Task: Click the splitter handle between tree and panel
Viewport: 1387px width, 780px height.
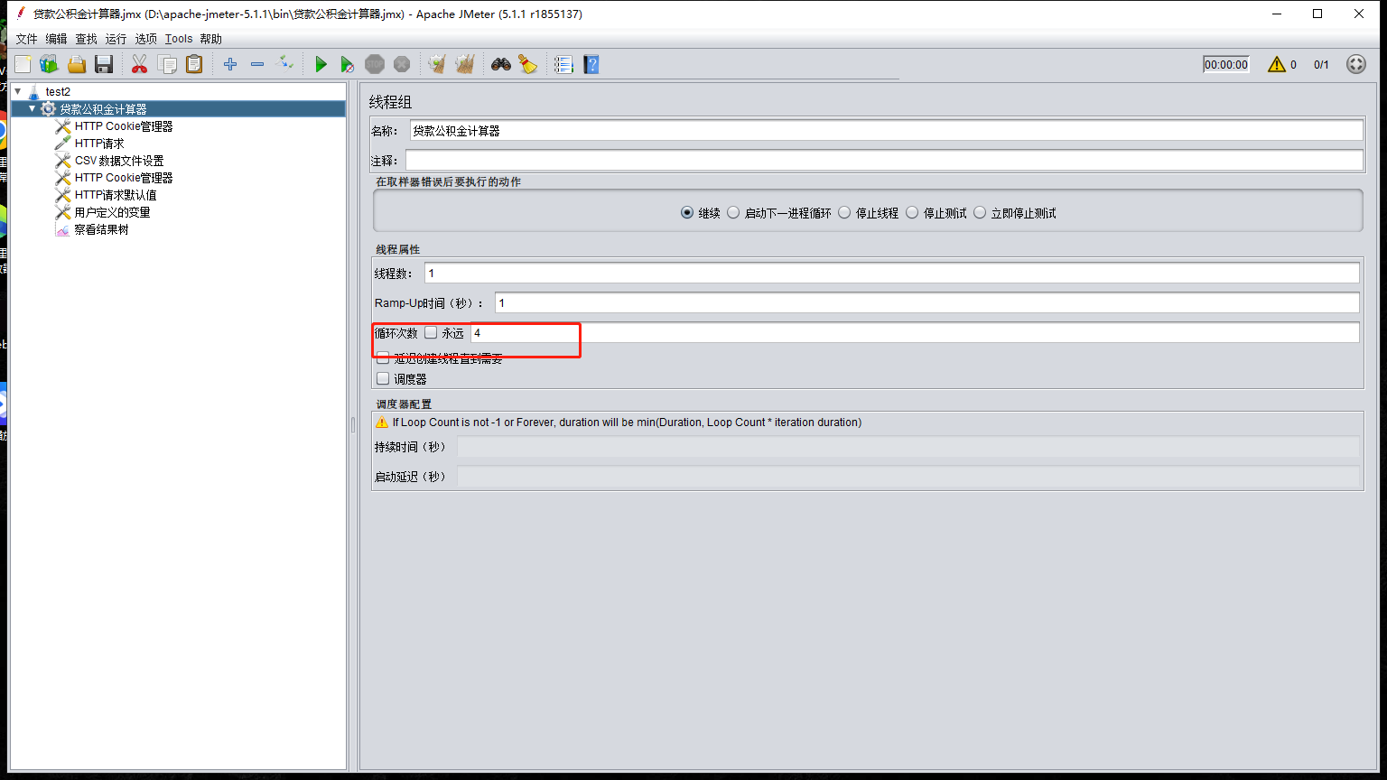Action: point(353,425)
